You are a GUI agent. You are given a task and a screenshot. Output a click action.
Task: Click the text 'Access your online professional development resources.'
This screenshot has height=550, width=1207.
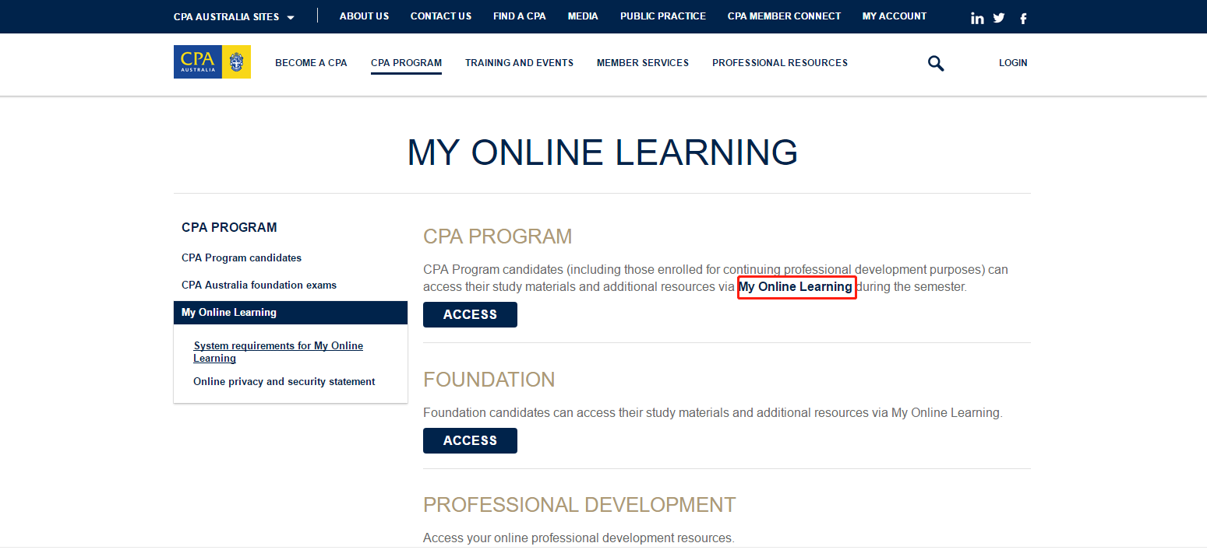click(x=579, y=538)
